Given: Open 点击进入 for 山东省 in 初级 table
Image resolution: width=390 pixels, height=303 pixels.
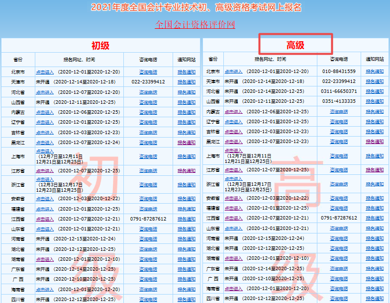Looking at the screenshot, I should tap(45, 229).
